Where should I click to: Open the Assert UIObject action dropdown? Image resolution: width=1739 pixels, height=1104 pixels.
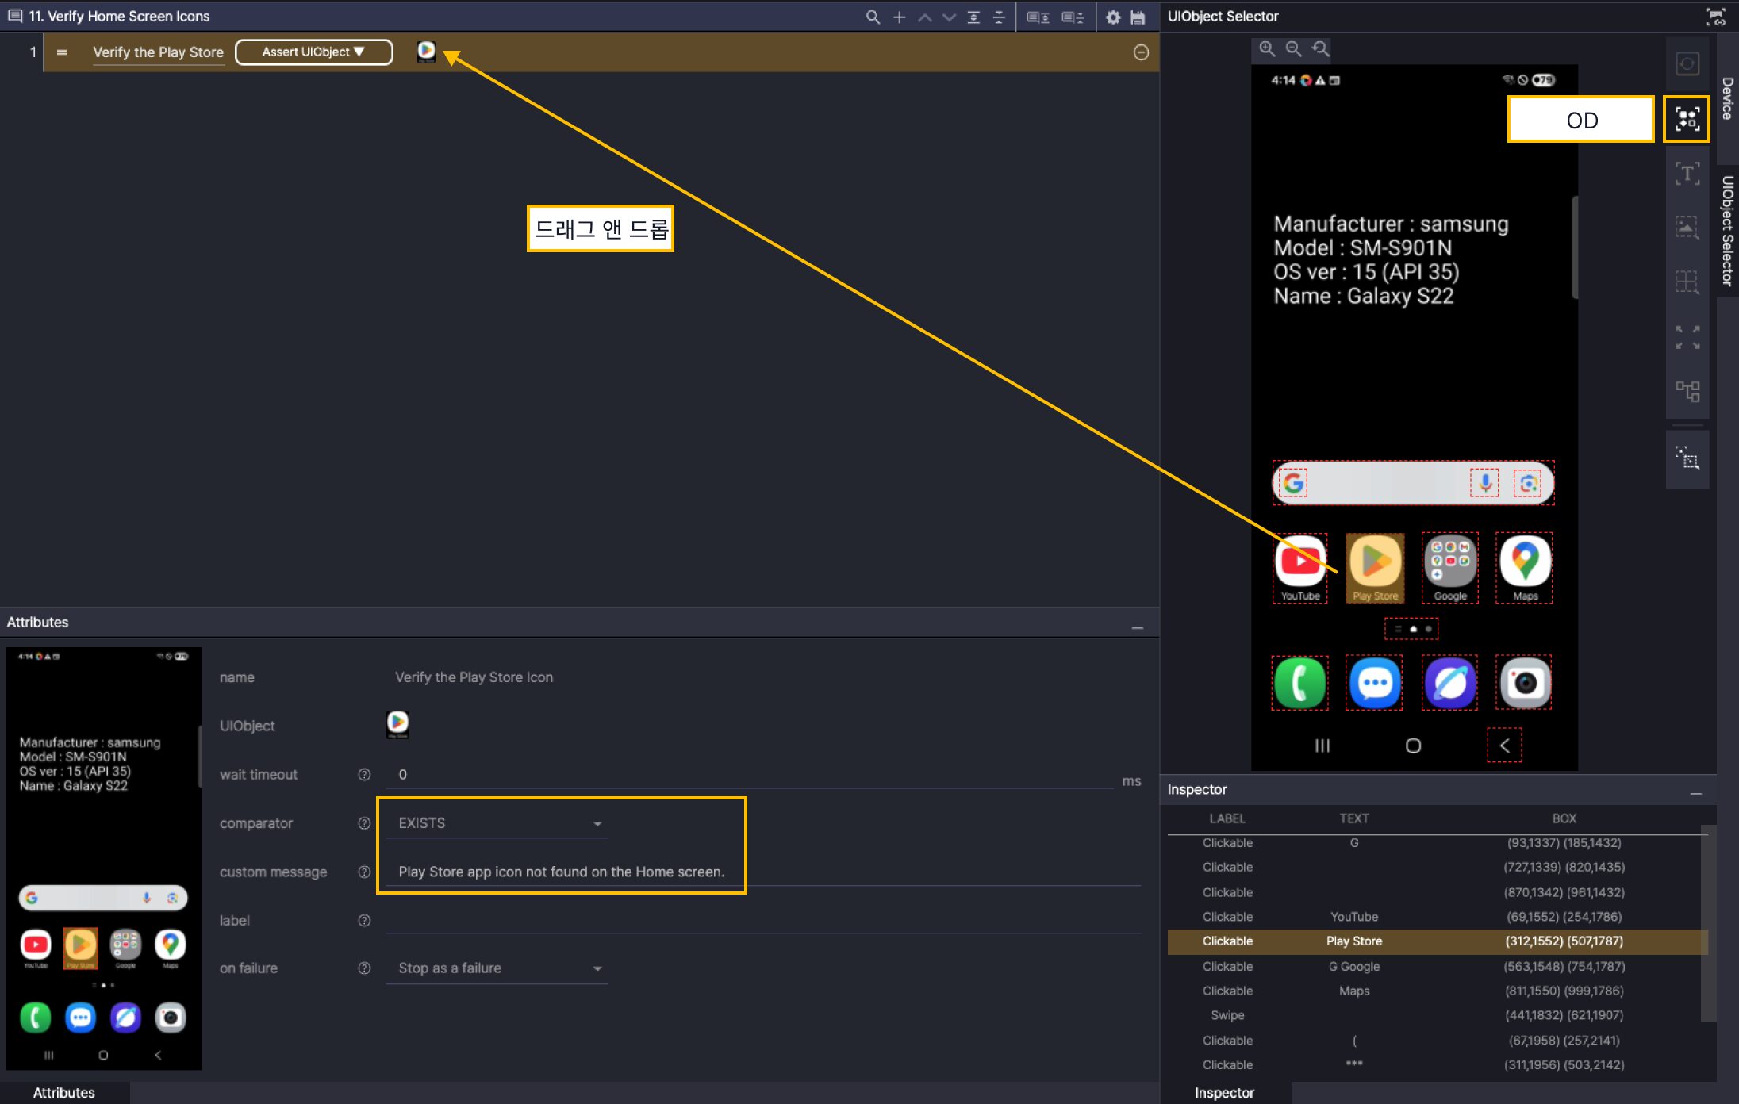point(314,52)
